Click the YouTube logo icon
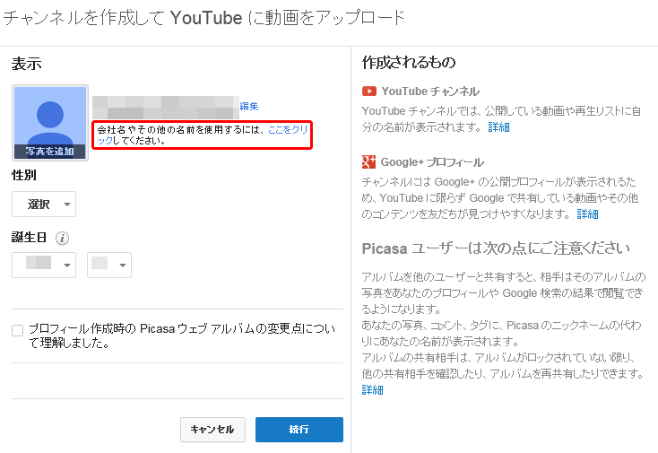This screenshot has width=658, height=453. pos(368,91)
